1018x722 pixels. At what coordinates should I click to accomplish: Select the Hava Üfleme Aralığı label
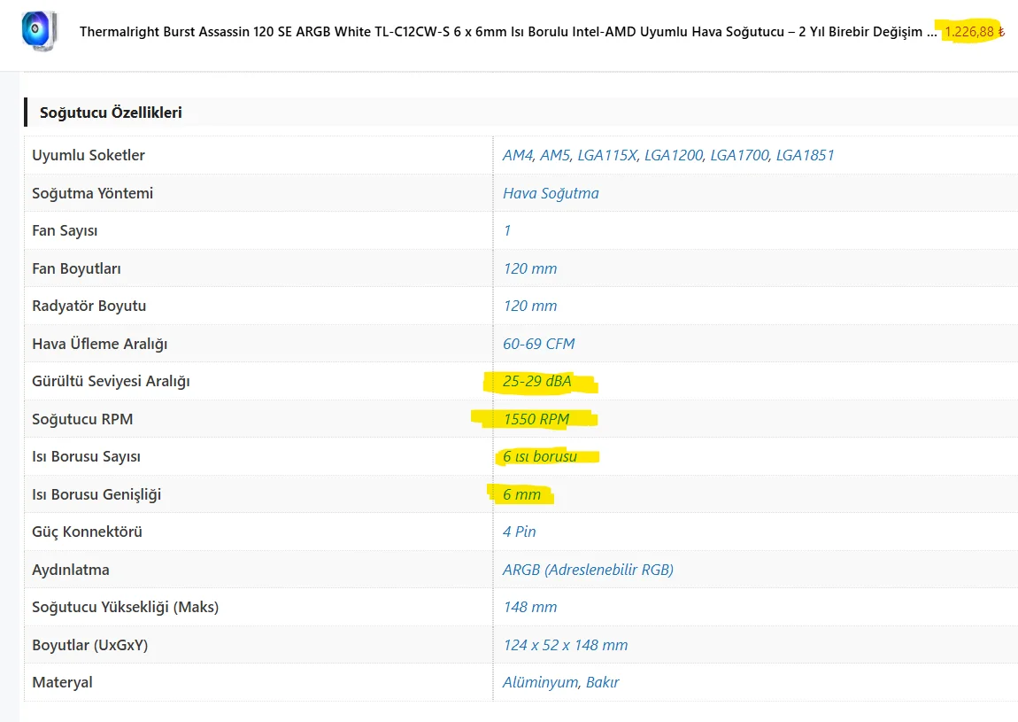click(x=99, y=344)
